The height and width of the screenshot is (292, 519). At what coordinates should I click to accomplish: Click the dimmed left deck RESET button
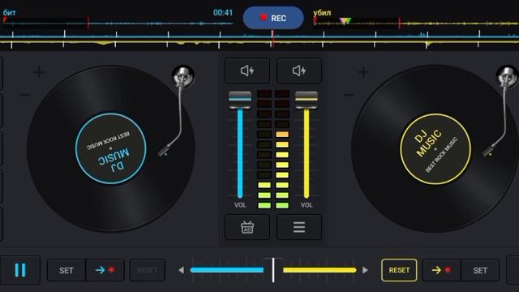coord(148,270)
